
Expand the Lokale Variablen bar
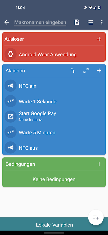(x=54, y=225)
